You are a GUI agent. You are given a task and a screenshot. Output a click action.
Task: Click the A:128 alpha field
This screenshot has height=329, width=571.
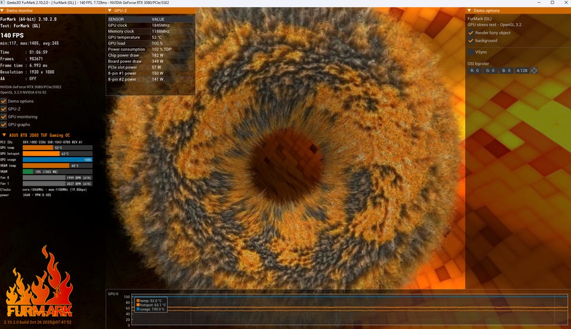click(522, 71)
